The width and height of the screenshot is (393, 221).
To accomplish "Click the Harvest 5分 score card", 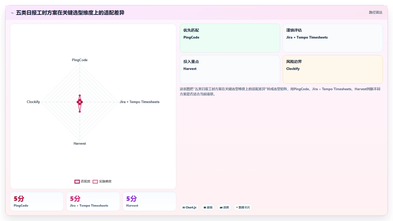I will tap(149, 201).
